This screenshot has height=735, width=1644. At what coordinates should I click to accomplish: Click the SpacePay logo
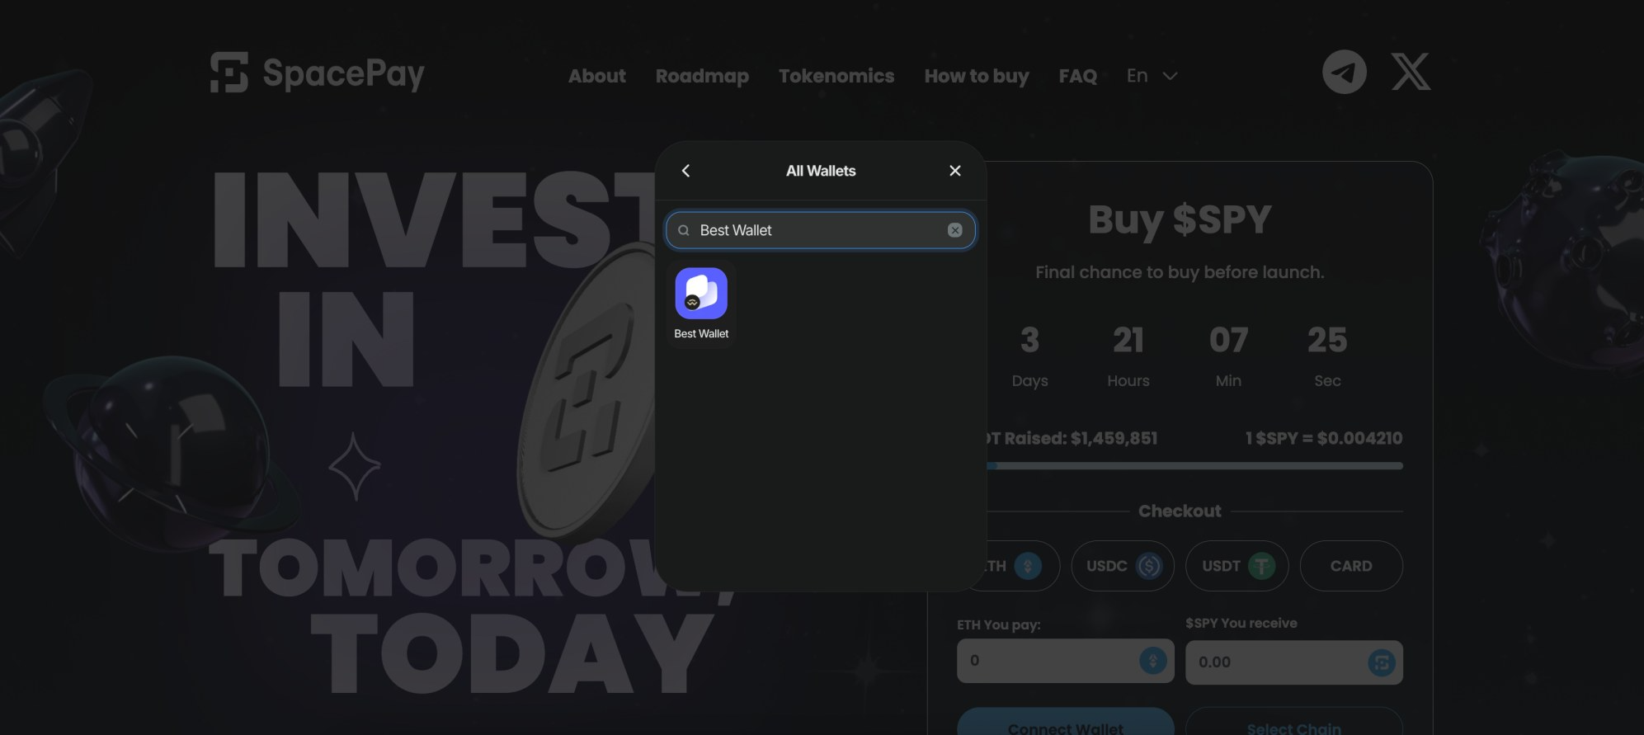318,73
